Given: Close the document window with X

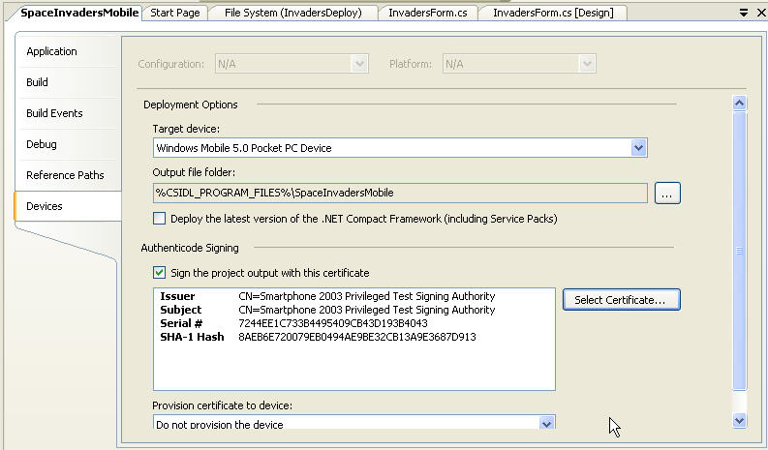Looking at the screenshot, I should 761,13.
